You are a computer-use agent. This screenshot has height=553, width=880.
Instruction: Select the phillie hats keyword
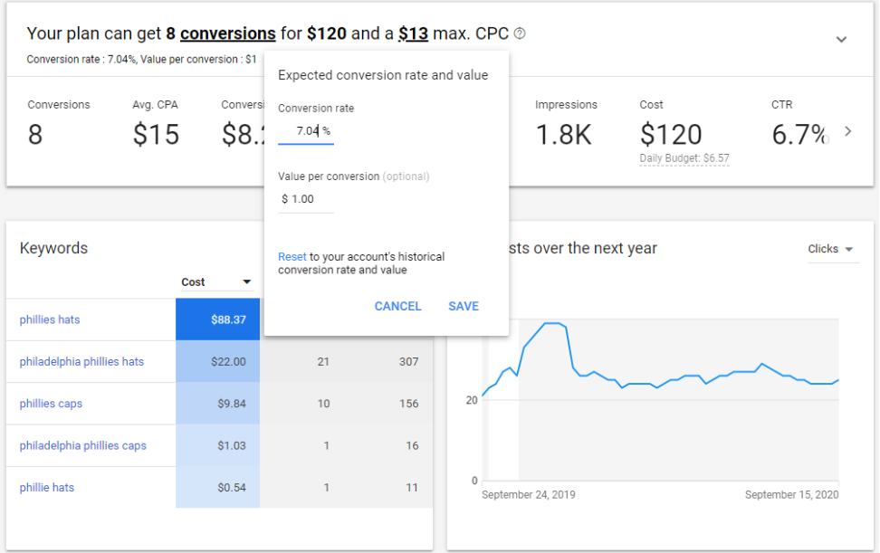47,488
